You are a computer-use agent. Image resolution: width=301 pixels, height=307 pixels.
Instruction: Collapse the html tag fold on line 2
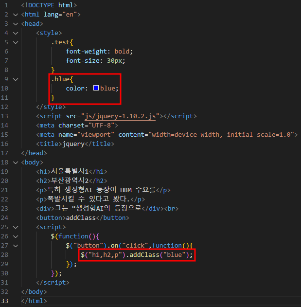(x=16, y=15)
